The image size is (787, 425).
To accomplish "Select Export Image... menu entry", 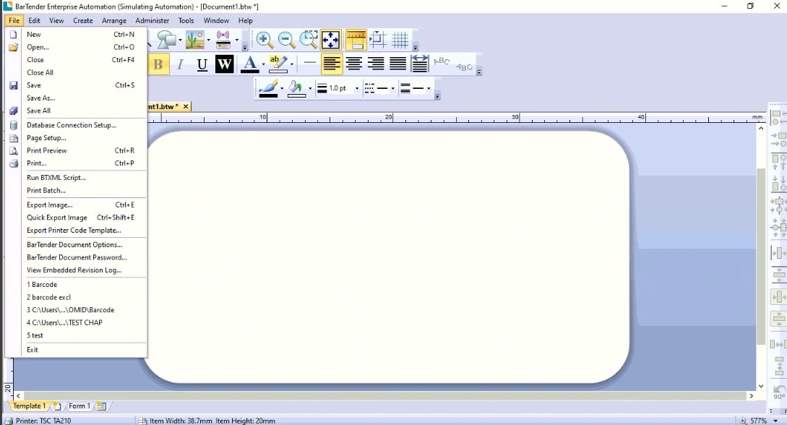I will pos(50,205).
